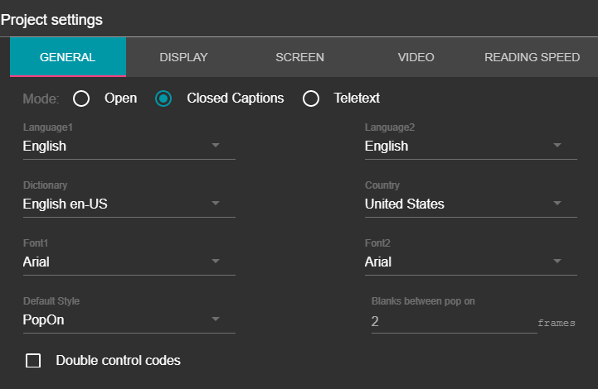The image size is (598, 389).
Task: Open the READING SPEED tab
Action: pyautogui.click(x=532, y=57)
